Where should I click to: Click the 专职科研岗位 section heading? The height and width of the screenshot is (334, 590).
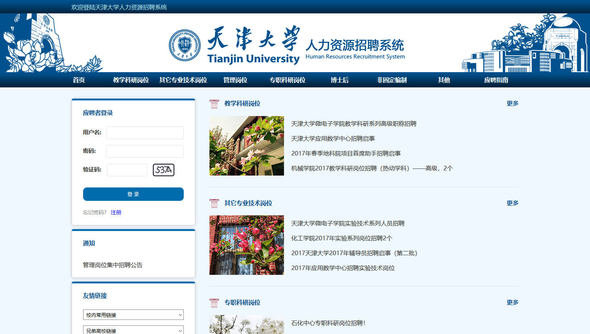click(x=242, y=302)
